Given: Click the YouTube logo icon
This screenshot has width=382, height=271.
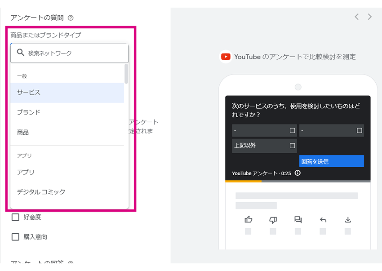Looking at the screenshot, I should coord(226,57).
